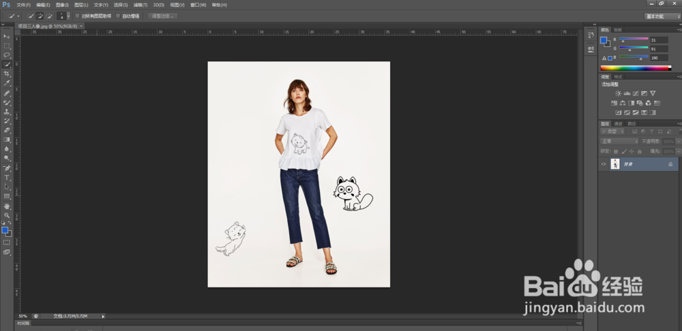Screen dimensions: 682x331
Task: Close the 项目三人像.jpg document tab
Action: [82, 26]
